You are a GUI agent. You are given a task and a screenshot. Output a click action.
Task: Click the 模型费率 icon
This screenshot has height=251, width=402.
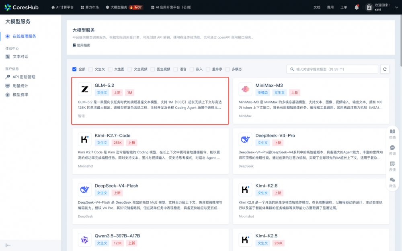click(8, 95)
